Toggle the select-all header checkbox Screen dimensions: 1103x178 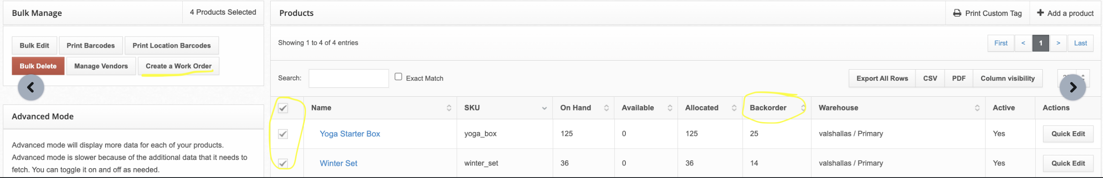pyautogui.click(x=283, y=108)
